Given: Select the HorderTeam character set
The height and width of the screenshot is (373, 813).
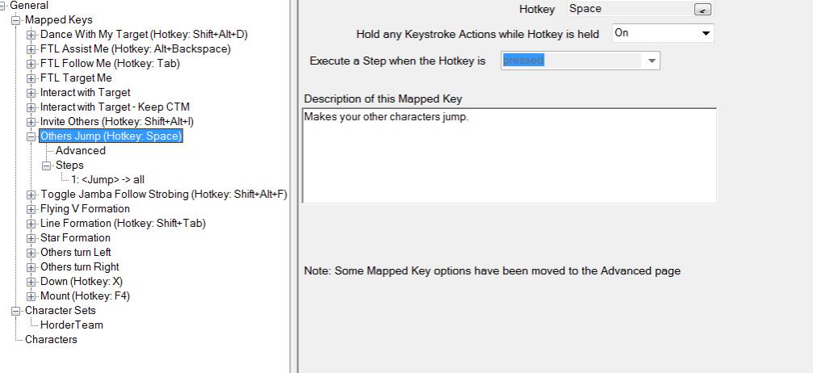Looking at the screenshot, I should [72, 325].
